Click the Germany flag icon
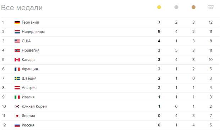 tap(17, 22)
